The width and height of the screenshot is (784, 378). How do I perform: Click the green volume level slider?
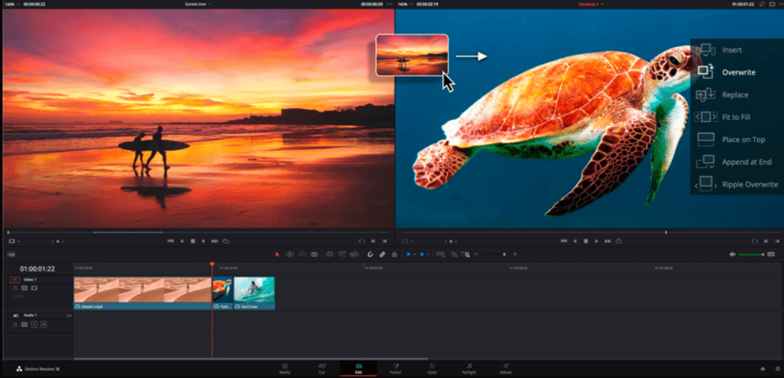pyautogui.click(x=749, y=254)
